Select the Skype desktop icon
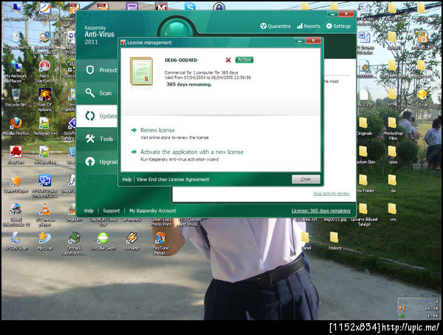Viewport: 443px width, 335px height. coord(190,6)
